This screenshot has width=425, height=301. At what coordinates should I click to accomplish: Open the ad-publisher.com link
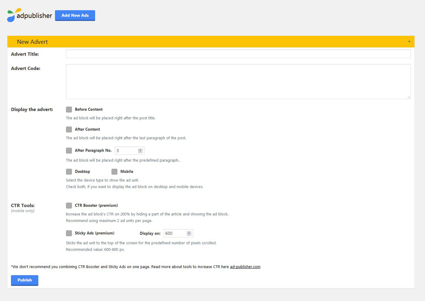point(245,267)
